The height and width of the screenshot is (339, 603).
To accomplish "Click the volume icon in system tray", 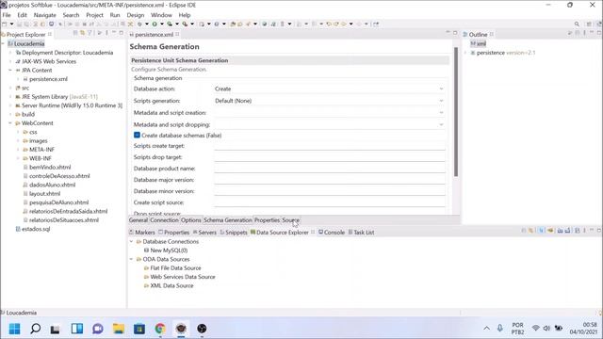I will [x=546, y=329].
